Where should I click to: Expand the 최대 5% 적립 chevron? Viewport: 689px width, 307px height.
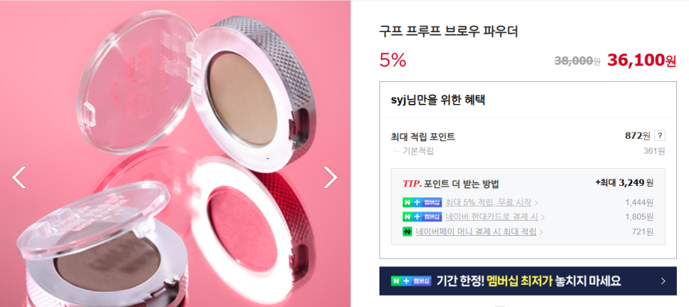[536, 203]
